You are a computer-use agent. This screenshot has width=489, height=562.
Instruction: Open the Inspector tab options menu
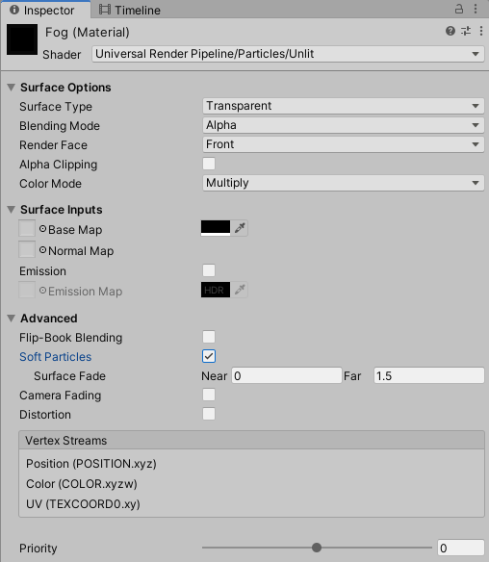(476, 9)
